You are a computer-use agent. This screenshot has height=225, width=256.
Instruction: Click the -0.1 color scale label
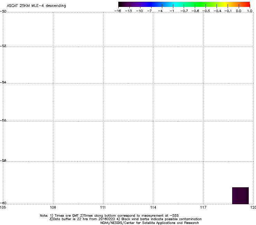point(228,11)
